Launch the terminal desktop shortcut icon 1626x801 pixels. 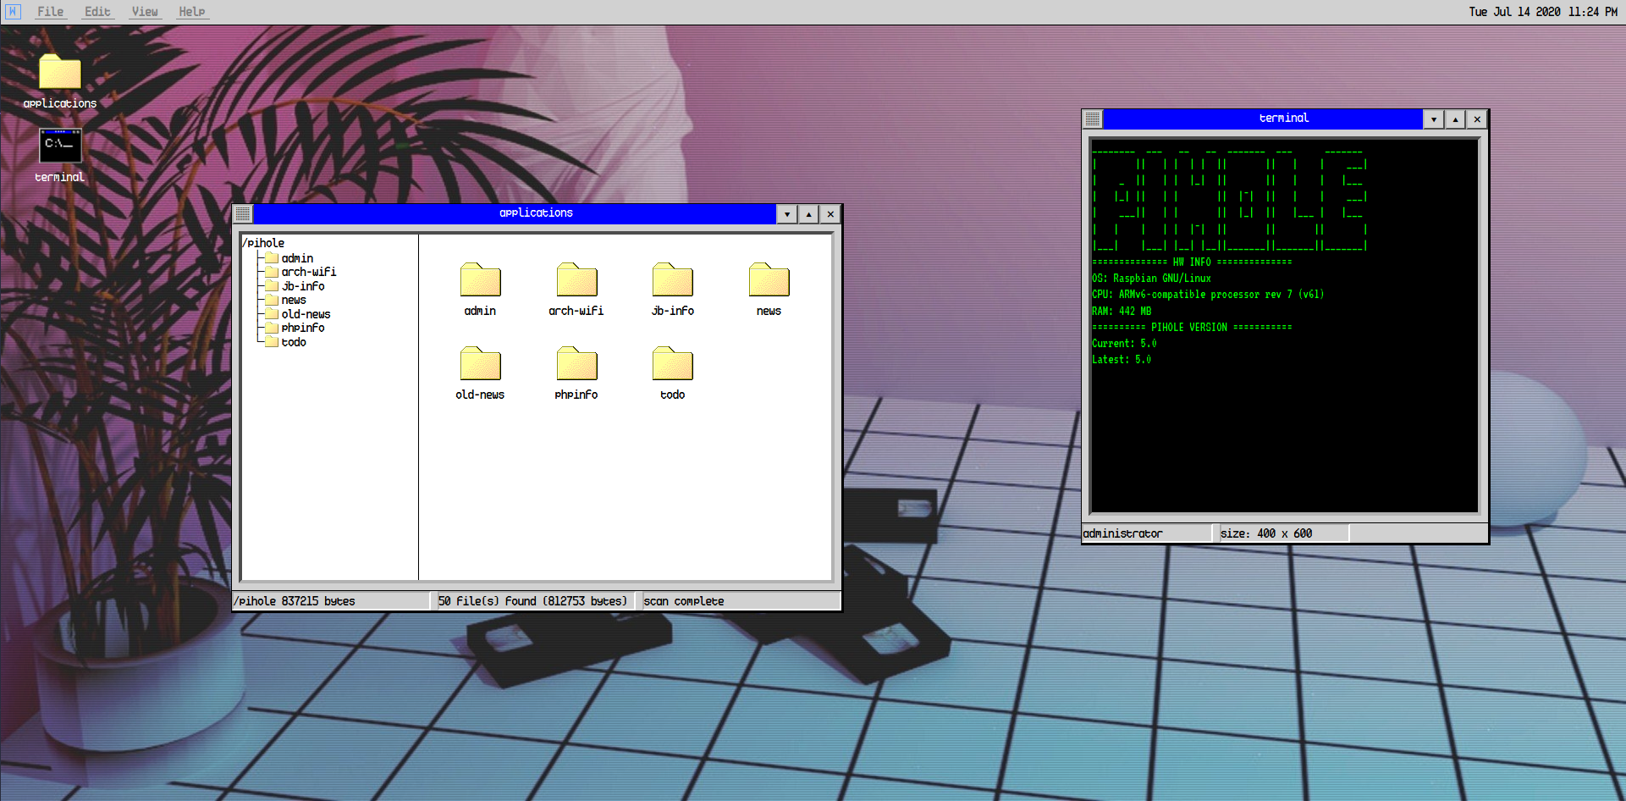[60, 146]
